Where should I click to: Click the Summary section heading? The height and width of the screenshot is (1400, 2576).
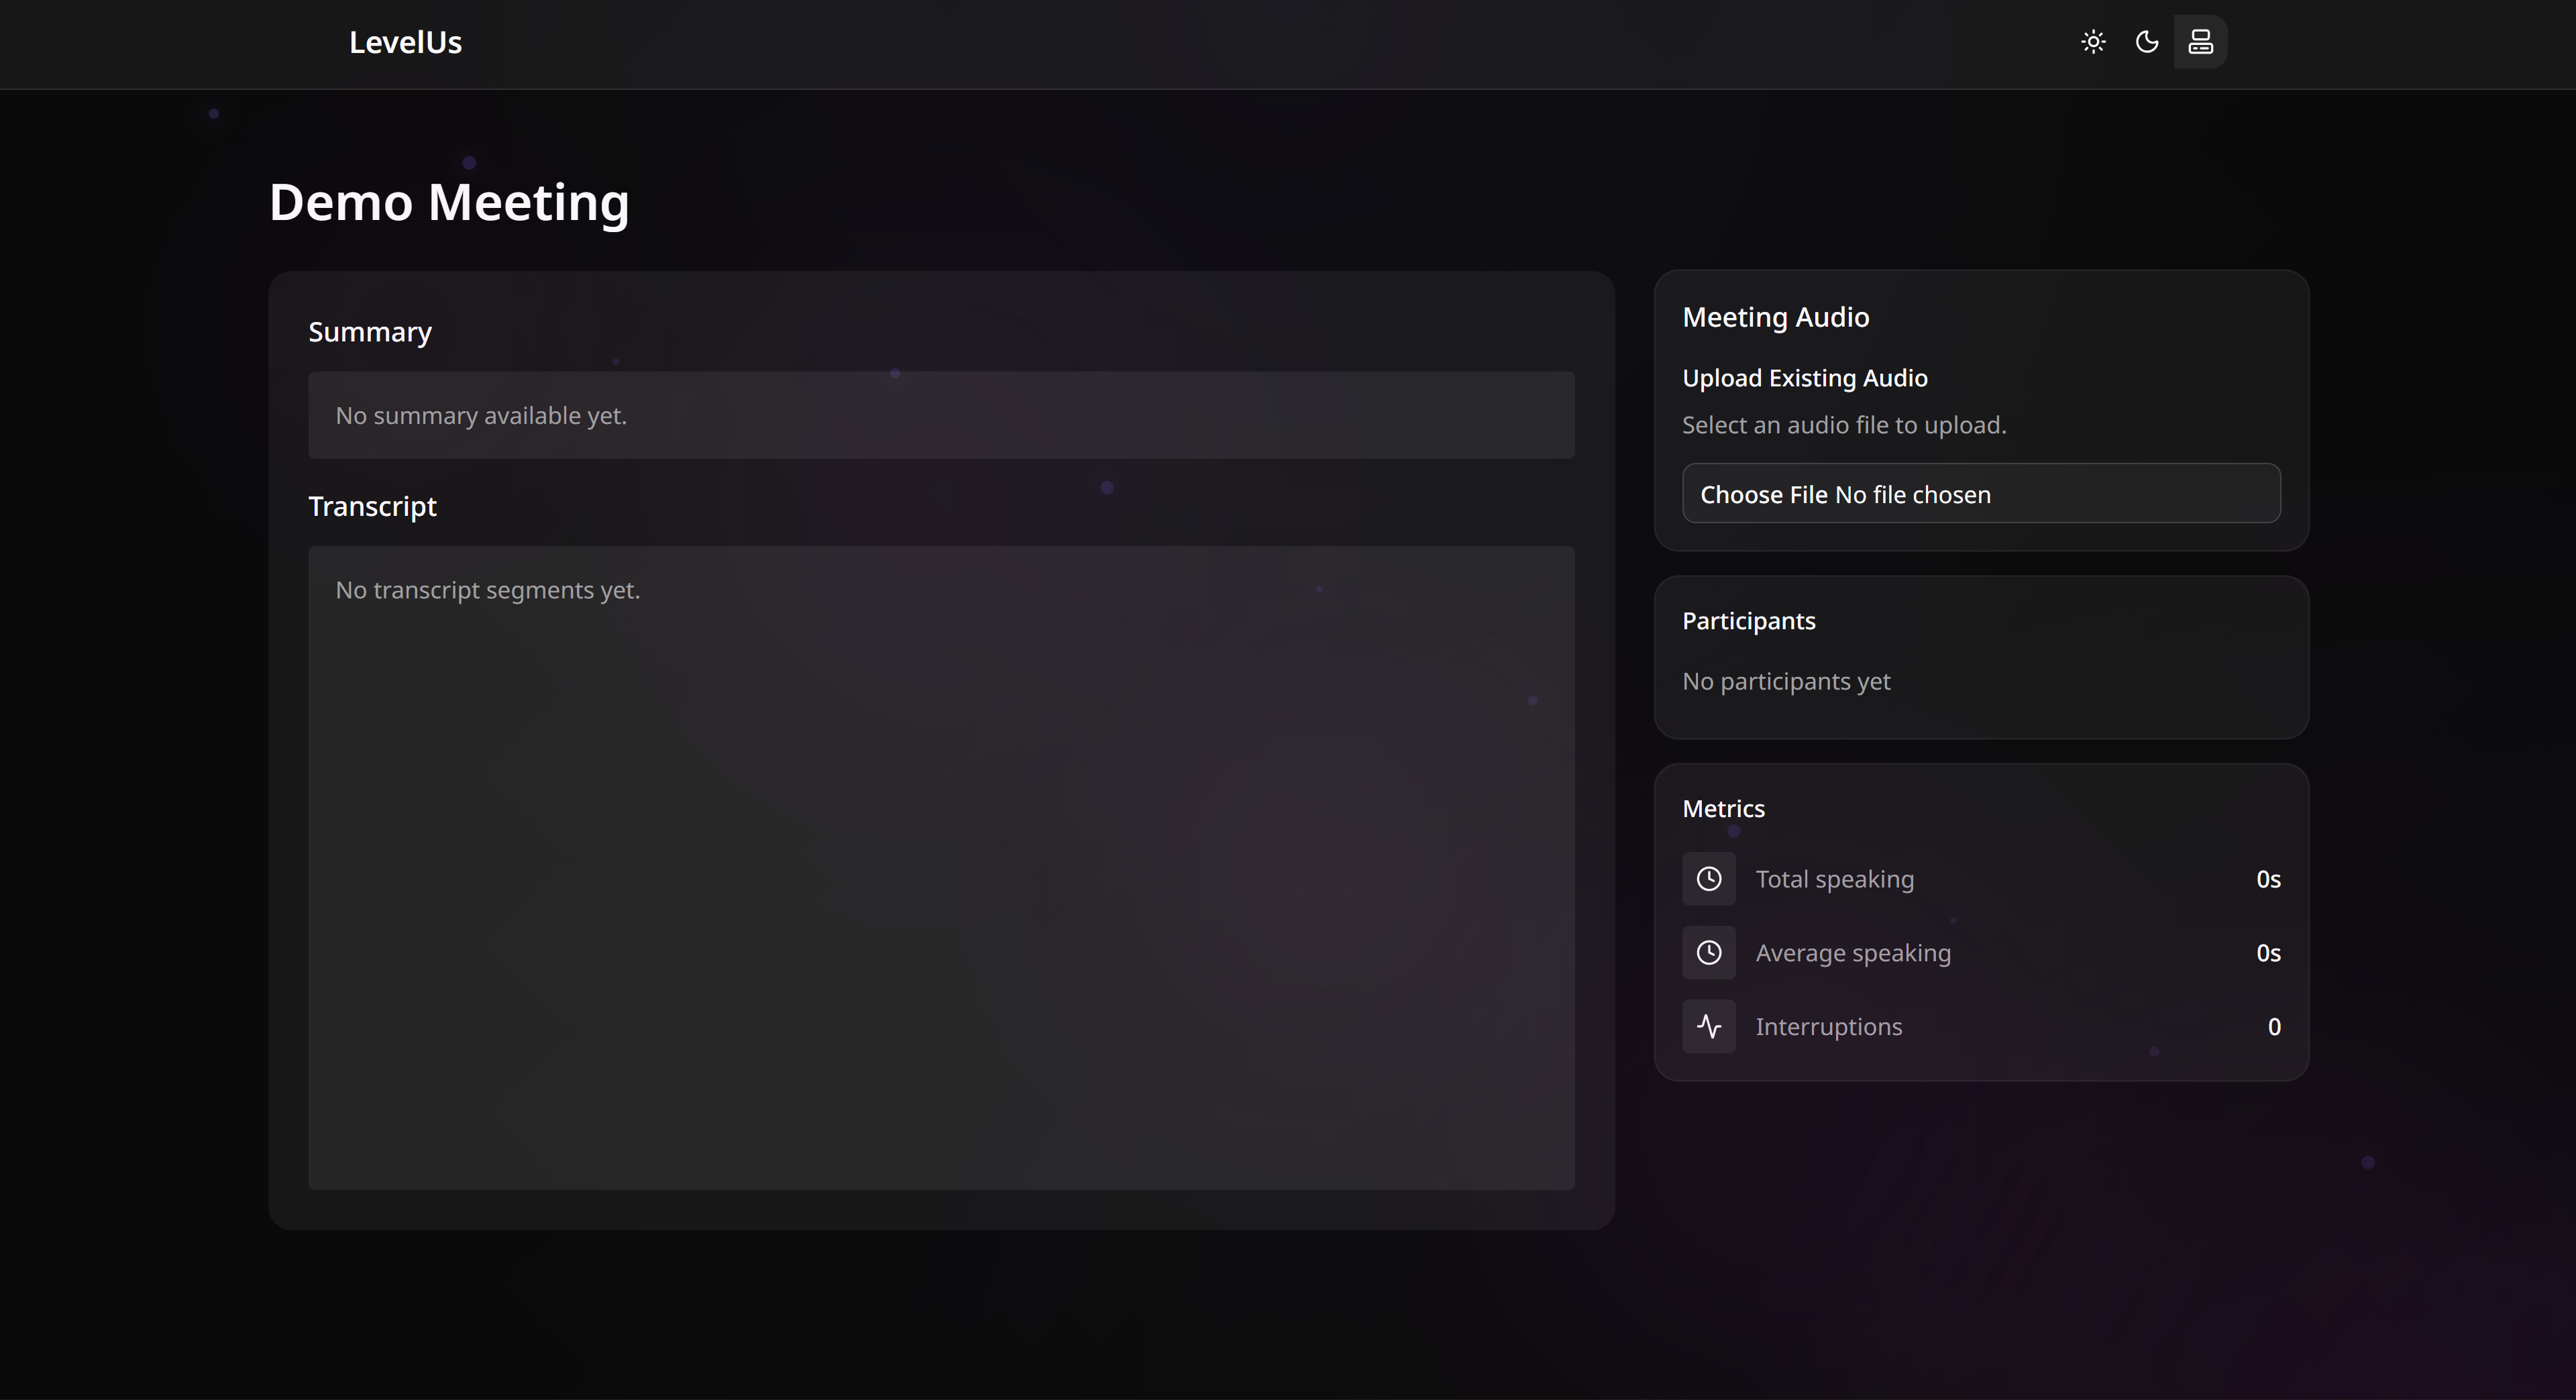click(370, 332)
